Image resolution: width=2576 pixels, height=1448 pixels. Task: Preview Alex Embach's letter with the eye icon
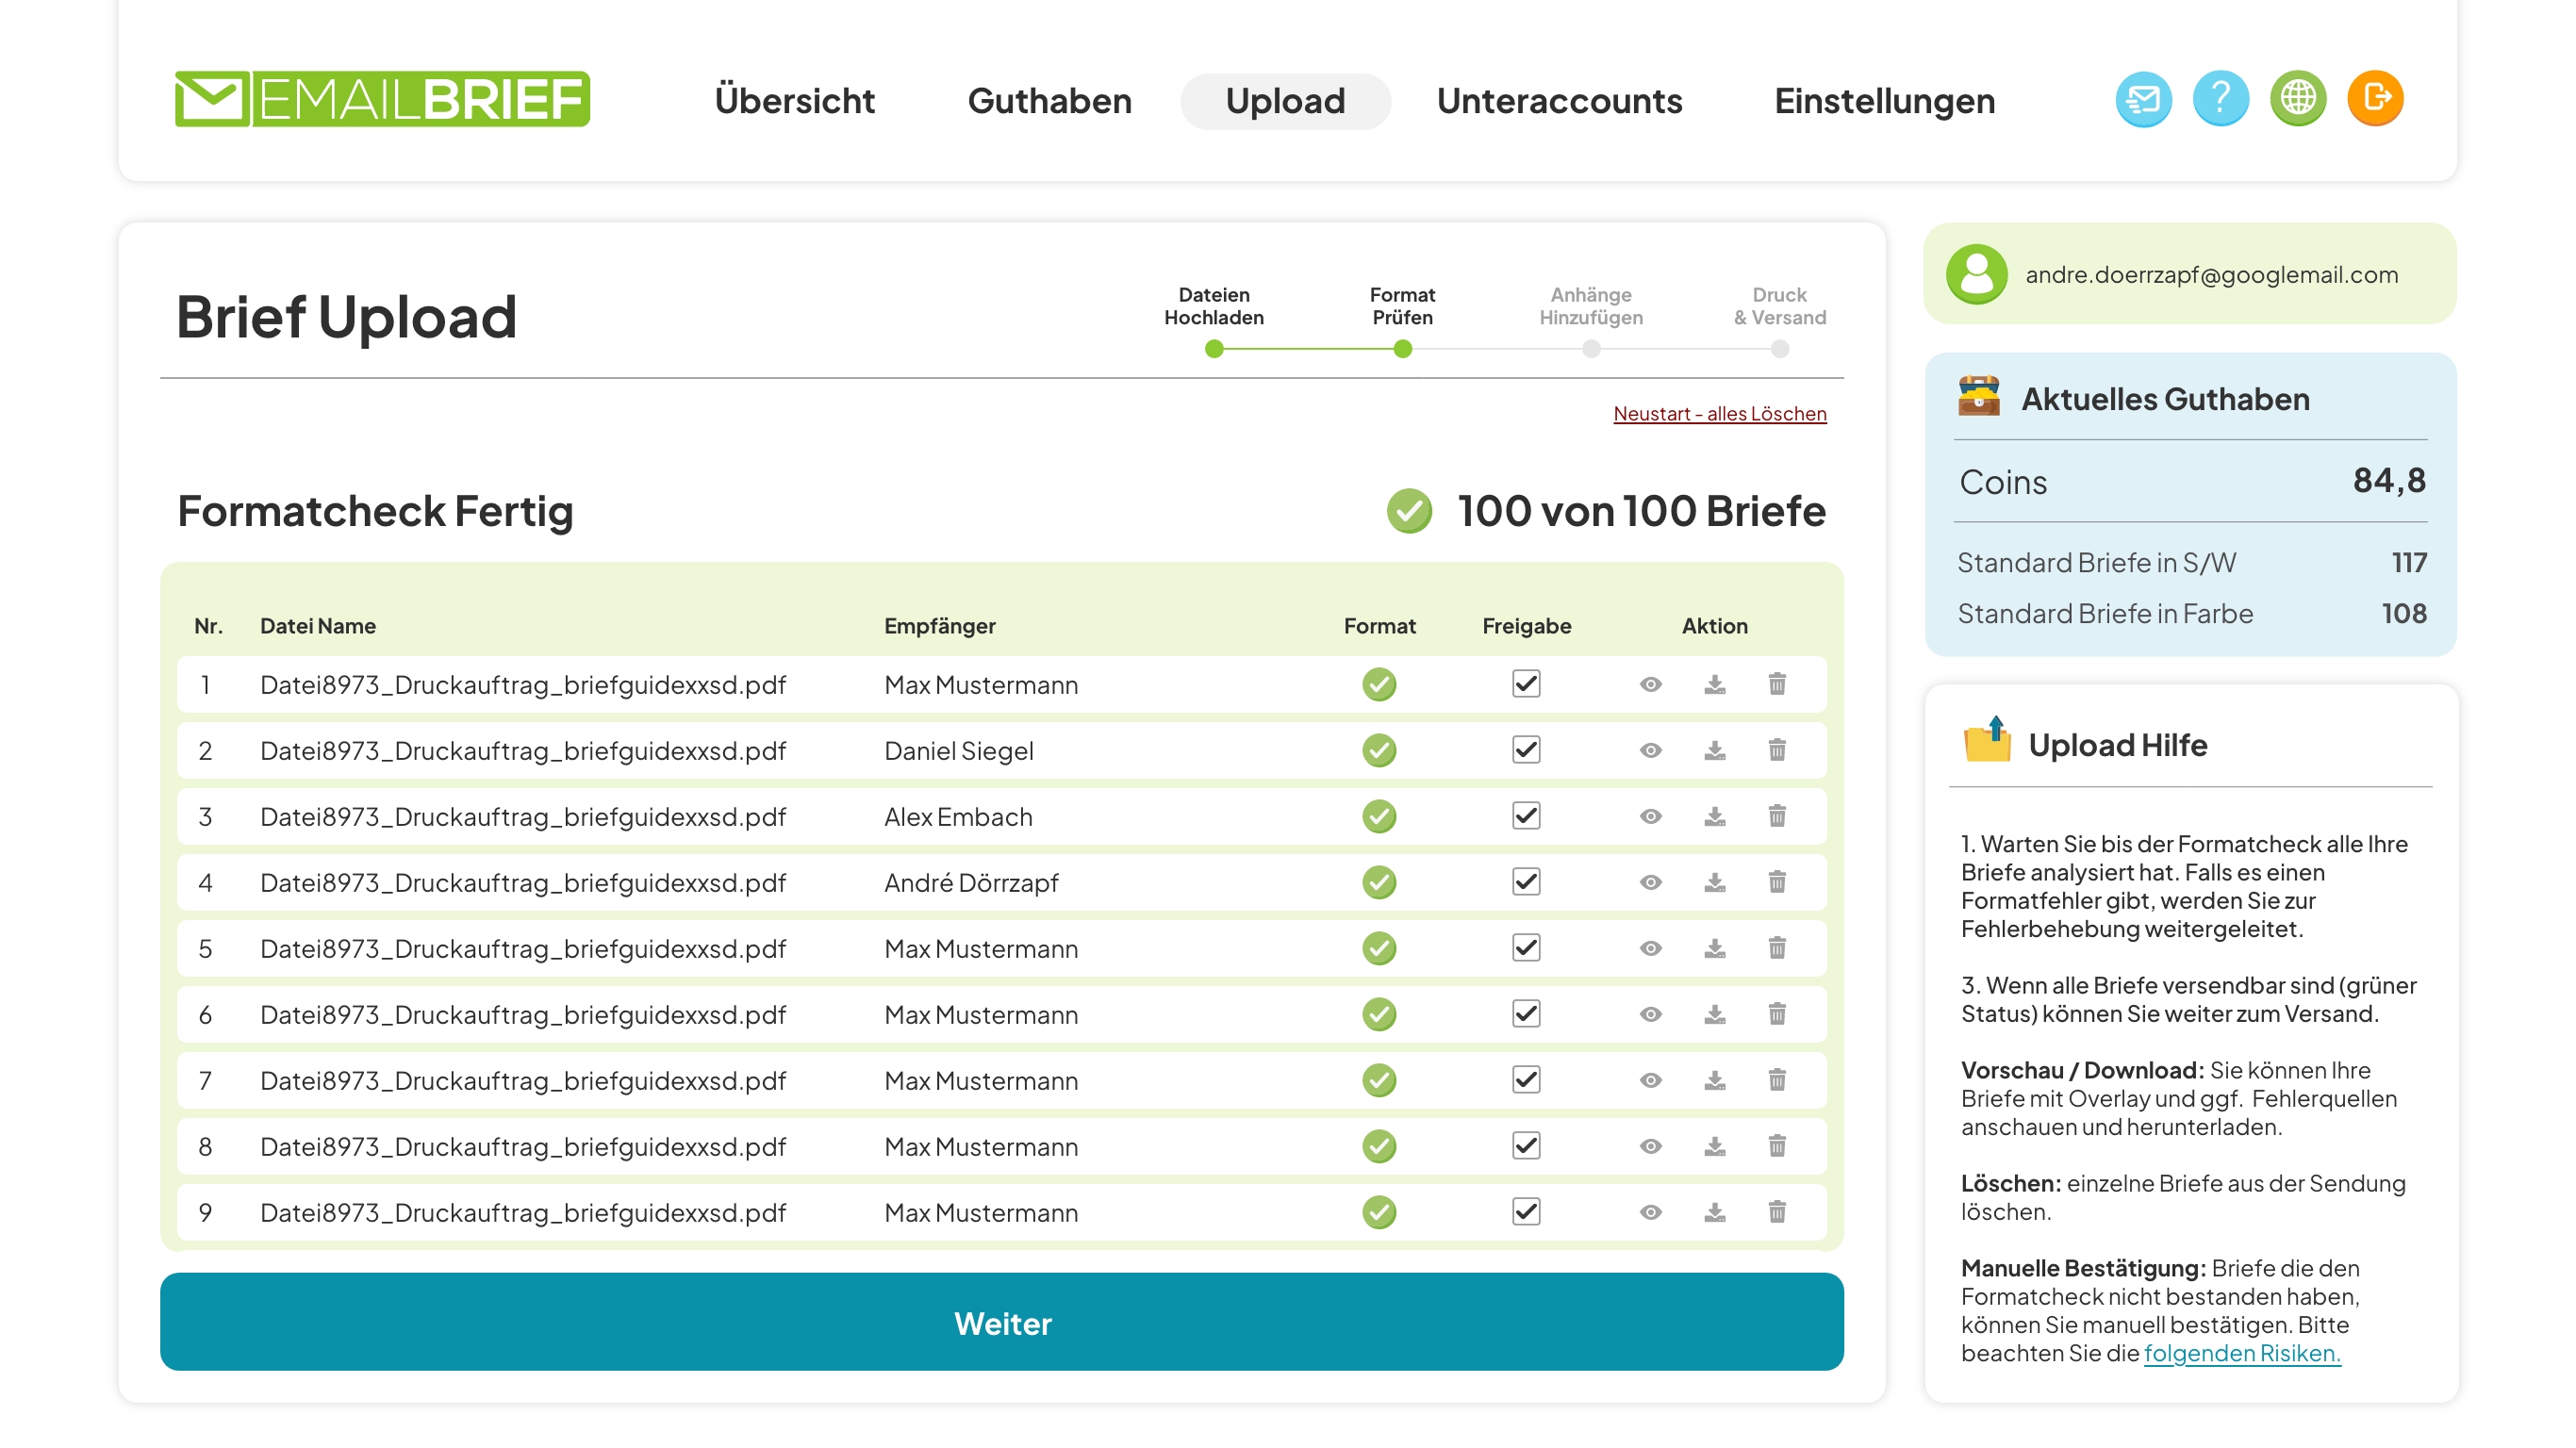1650,817
